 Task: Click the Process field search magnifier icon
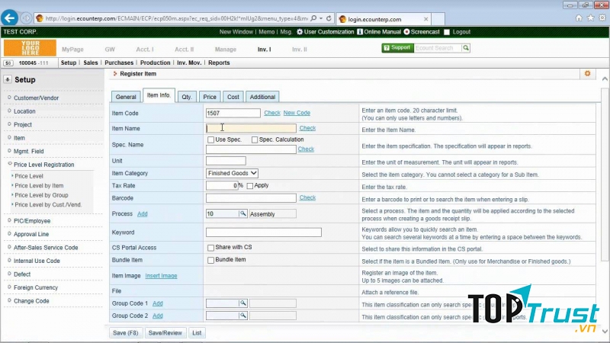click(x=243, y=214)
